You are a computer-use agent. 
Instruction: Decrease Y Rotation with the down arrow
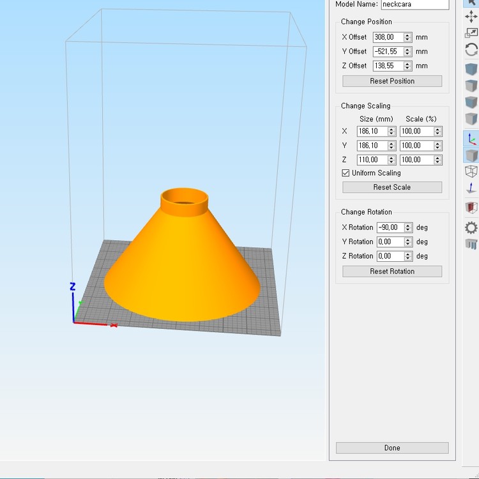click(409, 245)
